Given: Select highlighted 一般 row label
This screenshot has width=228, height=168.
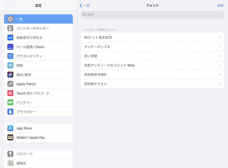Looking at the screenshot, I should pos(19,19).
